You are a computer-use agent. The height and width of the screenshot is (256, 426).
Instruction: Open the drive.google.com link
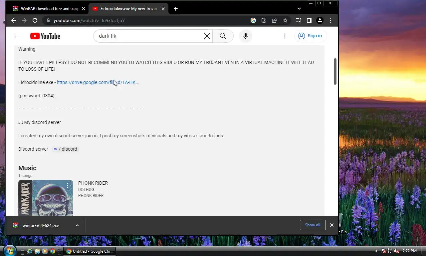pyautogui.click(x=98, y=82)
